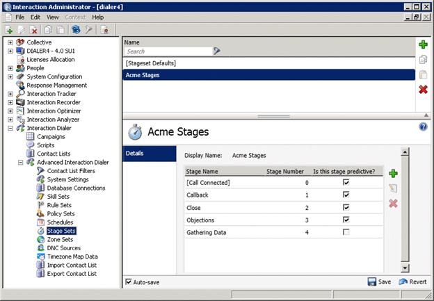The image size is (434, 301).
Task: Select Zone Sets in the tree
Action: (60, 239)
